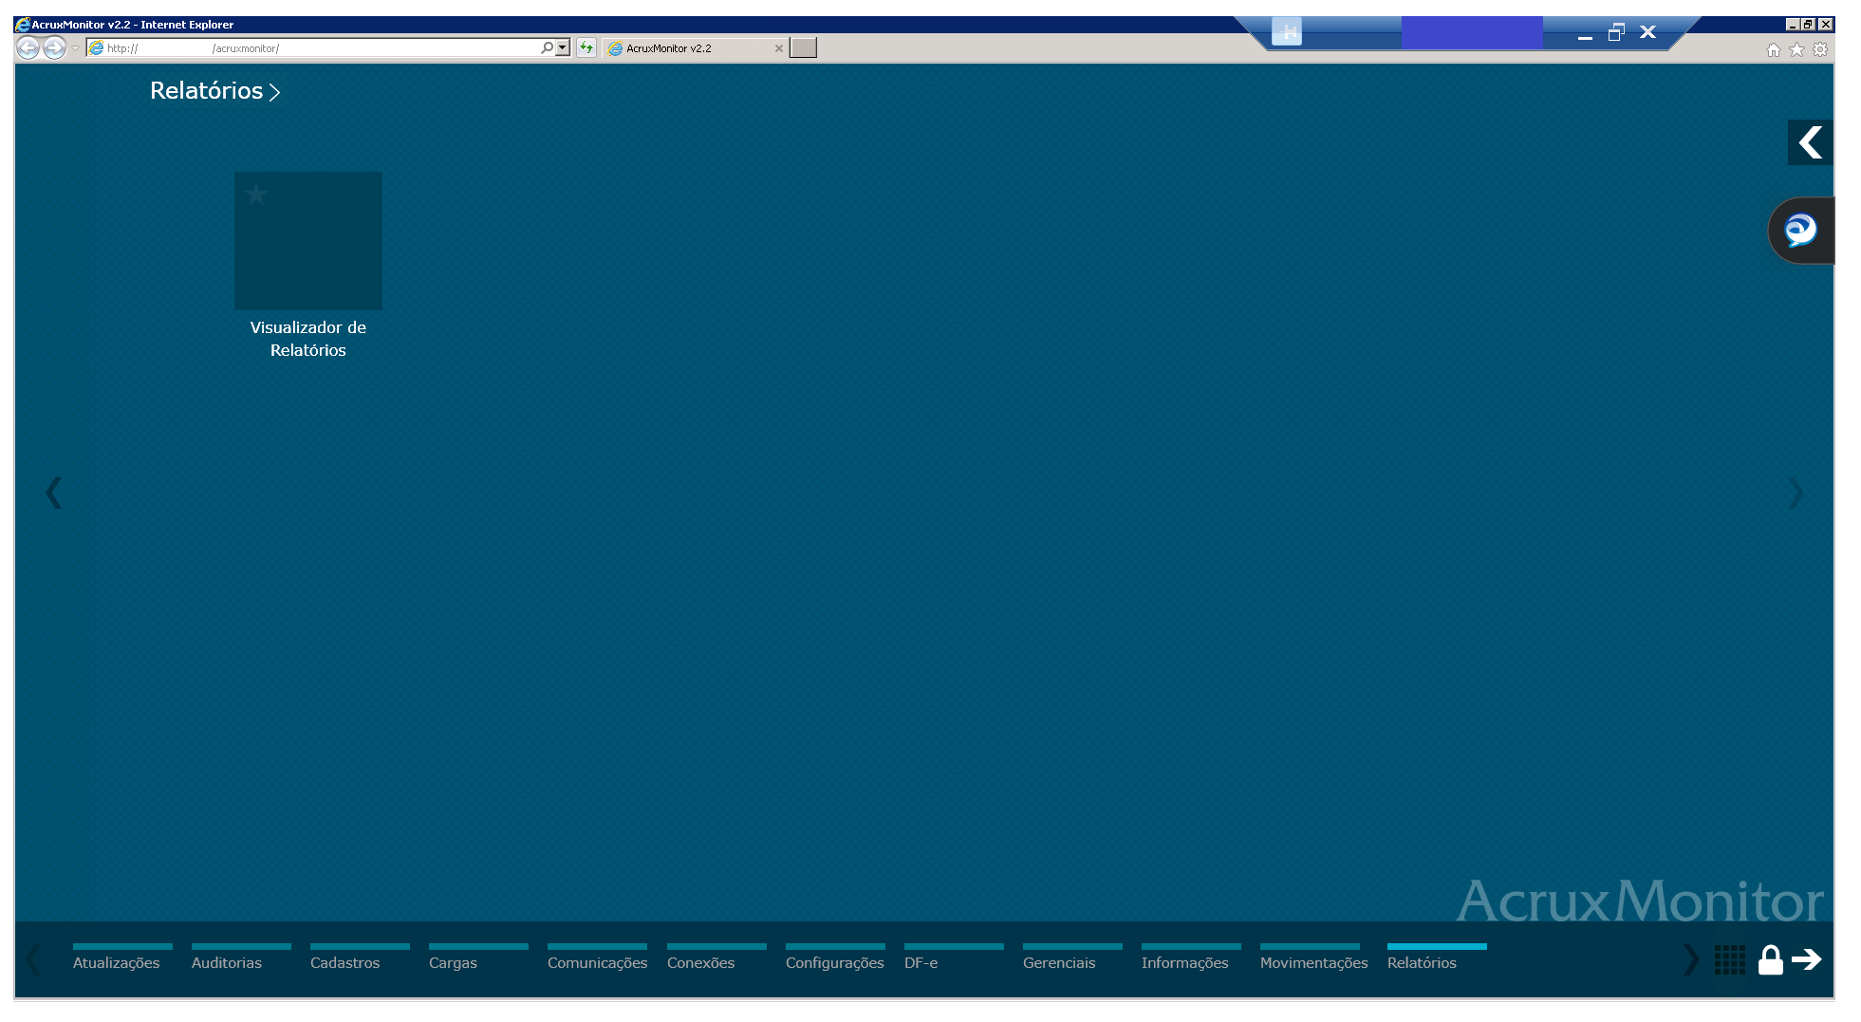The image size is (1861, 1022).
Task: Select the Comunicações menu tab
Action: 597,958
